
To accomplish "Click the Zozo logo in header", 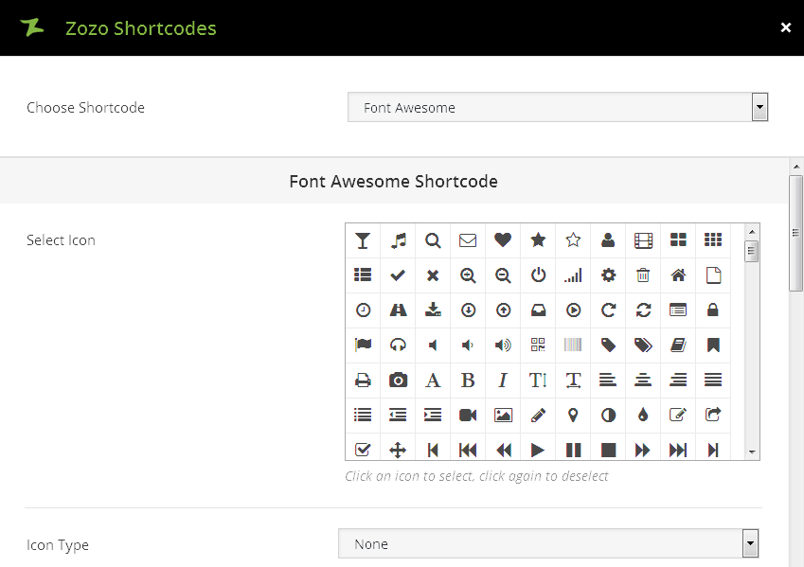I will tap(33, 27).
